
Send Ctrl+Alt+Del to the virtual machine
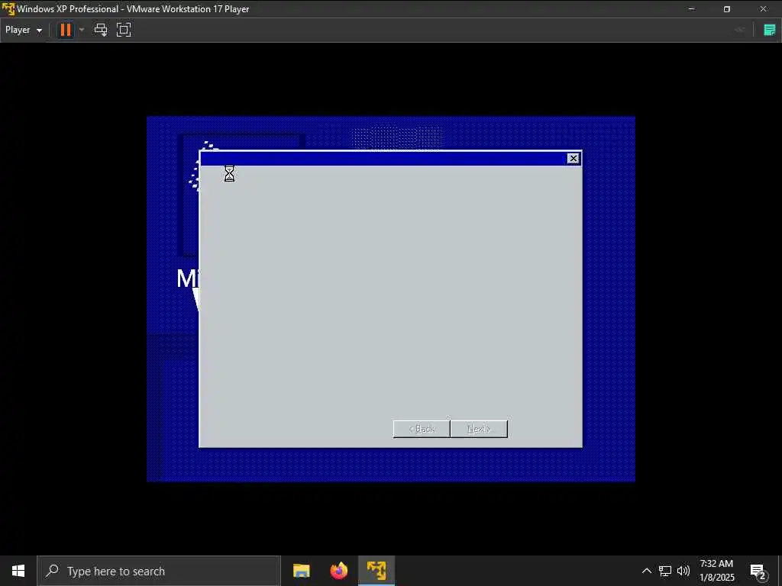tap(101, 30)
